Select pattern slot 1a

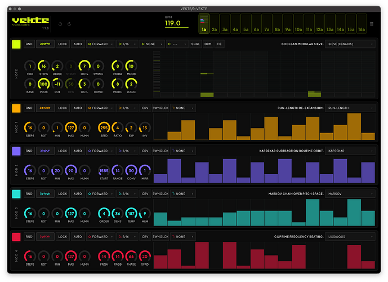pos(204,24)
